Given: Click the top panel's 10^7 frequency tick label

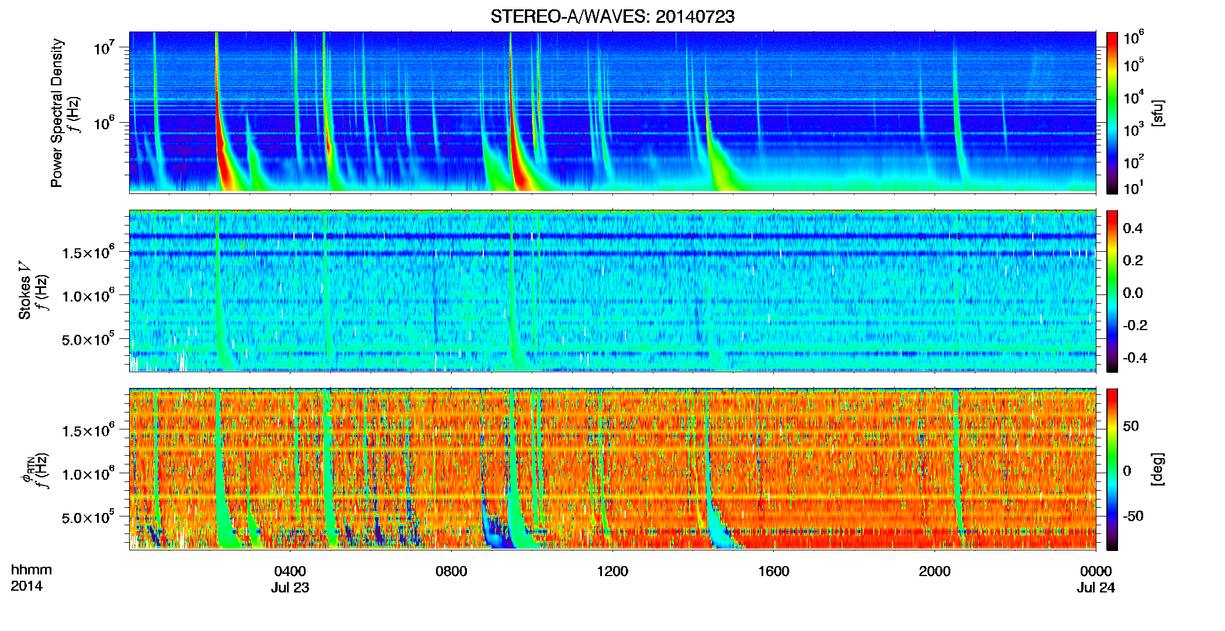Looking at the screenshot, I should 103,47.
